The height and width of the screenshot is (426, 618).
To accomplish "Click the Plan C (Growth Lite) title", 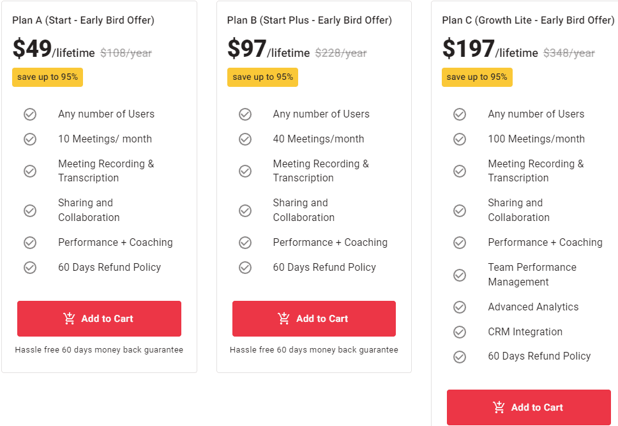I will (529, 20).
